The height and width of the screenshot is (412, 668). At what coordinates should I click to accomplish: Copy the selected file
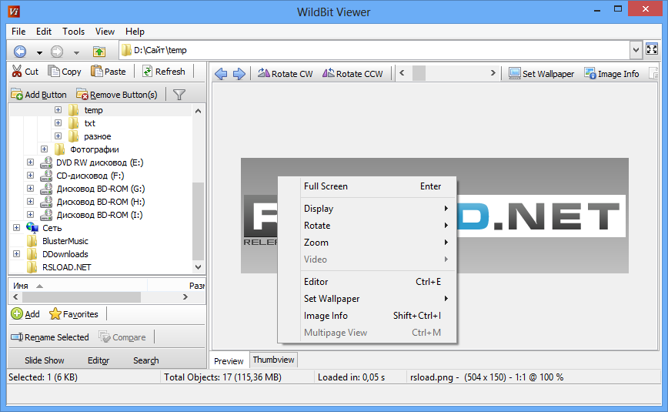65,71
